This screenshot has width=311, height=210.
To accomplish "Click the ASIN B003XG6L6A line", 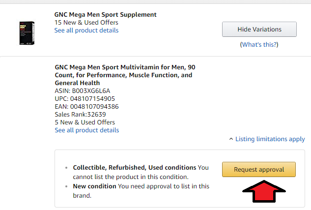I will (x=83, y=91).
